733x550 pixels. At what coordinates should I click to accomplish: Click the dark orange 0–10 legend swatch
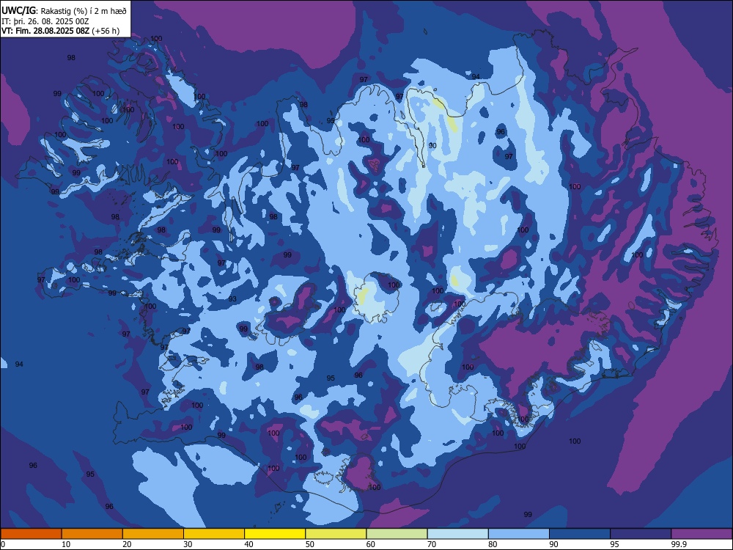click(31, 534)
